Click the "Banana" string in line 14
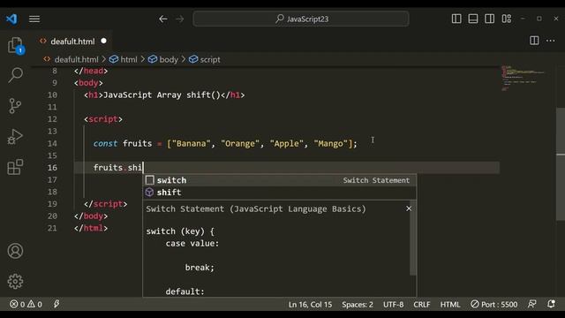The height and width of the screenshot is (318, 565). [191, 143]
